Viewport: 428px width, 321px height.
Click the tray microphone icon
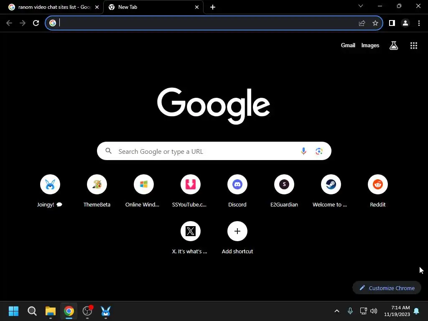(x=350, y=311)
